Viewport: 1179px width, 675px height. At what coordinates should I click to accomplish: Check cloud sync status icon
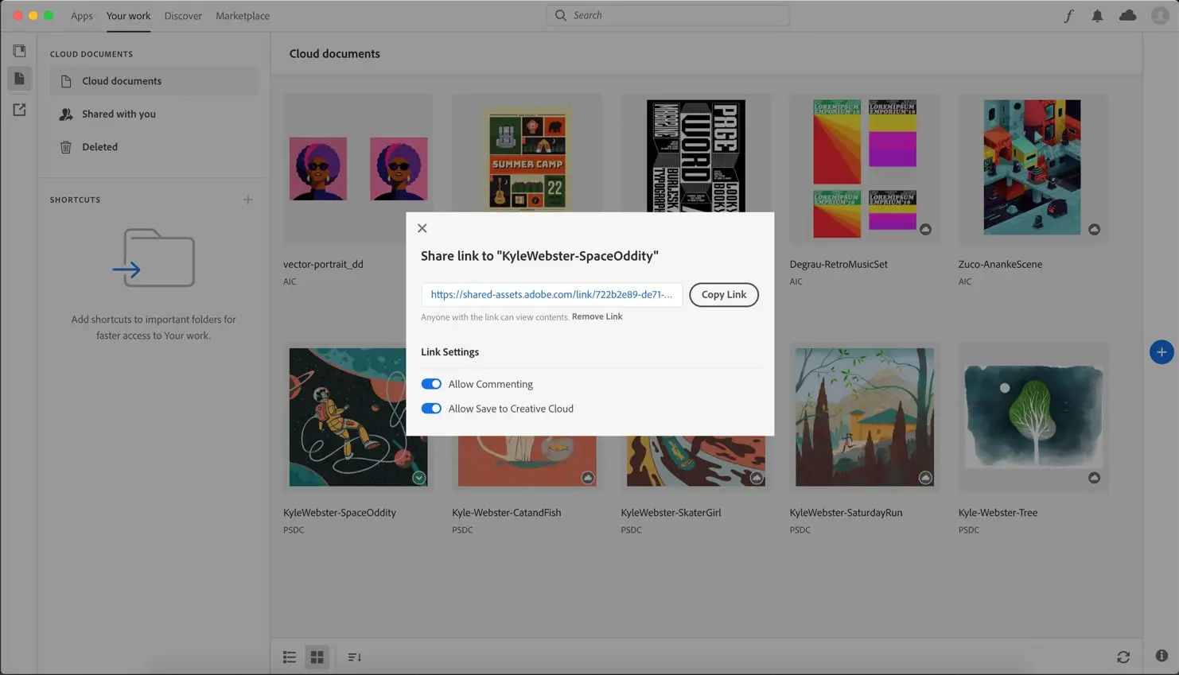[x=1127, y=15]
